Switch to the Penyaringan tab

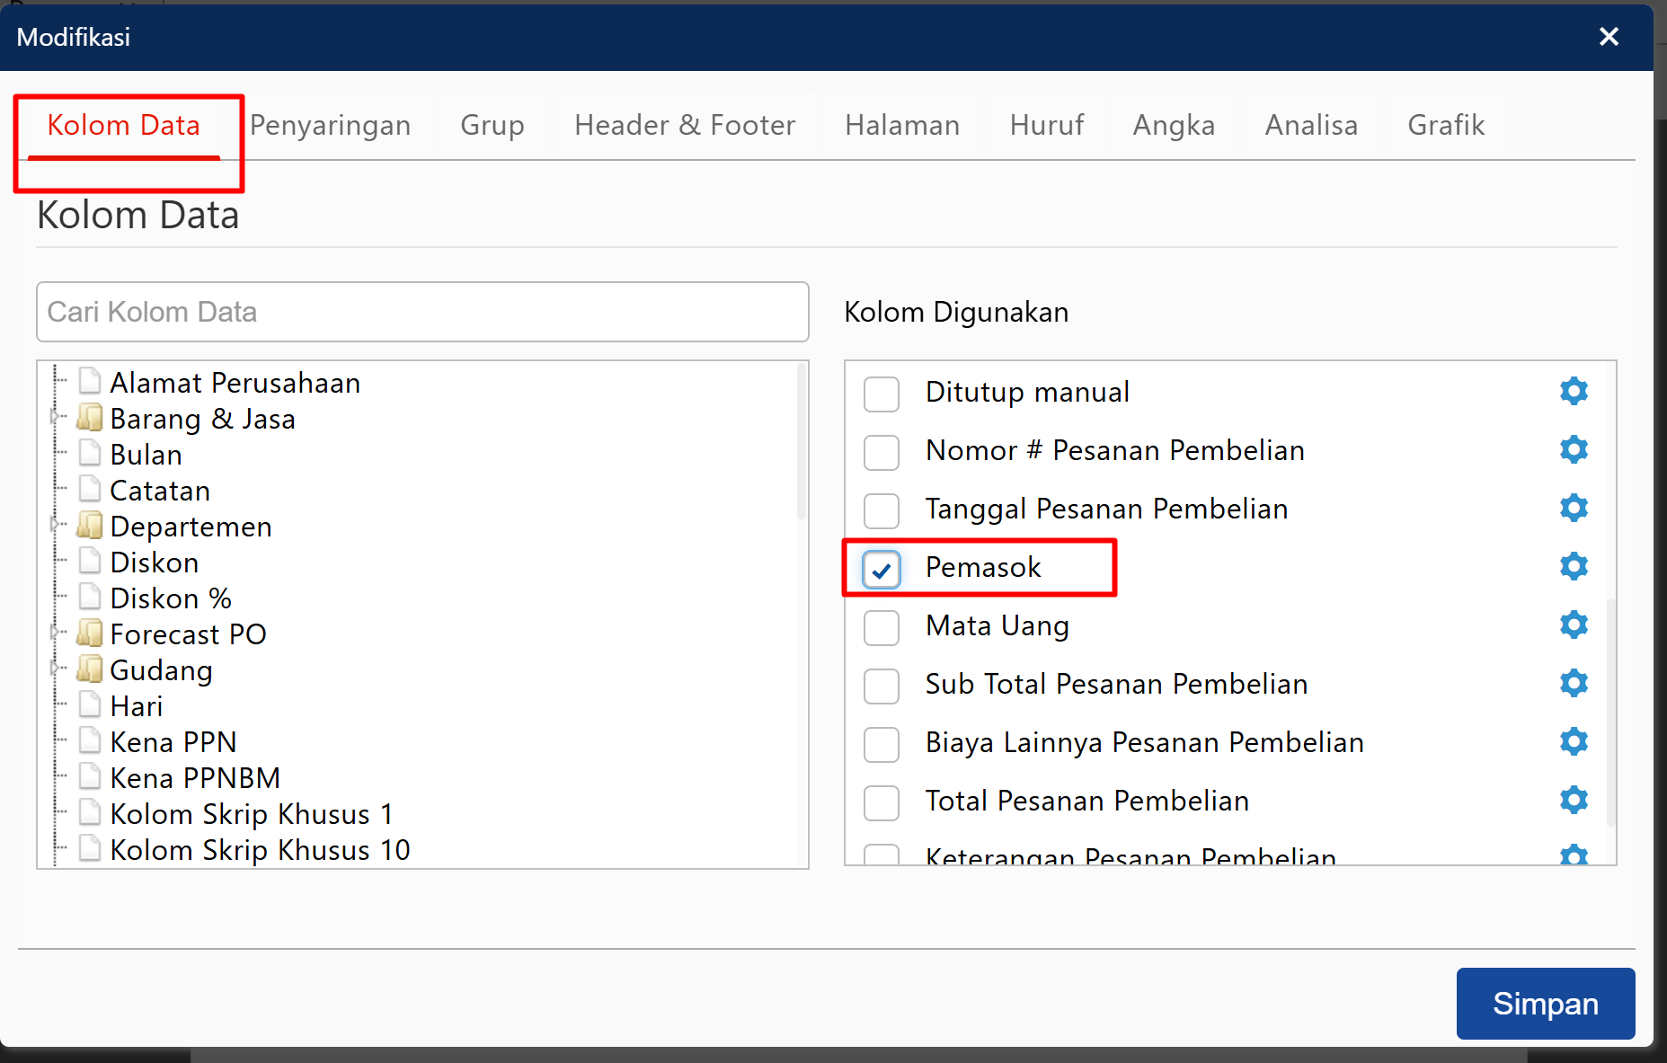(x=330, y=125)
